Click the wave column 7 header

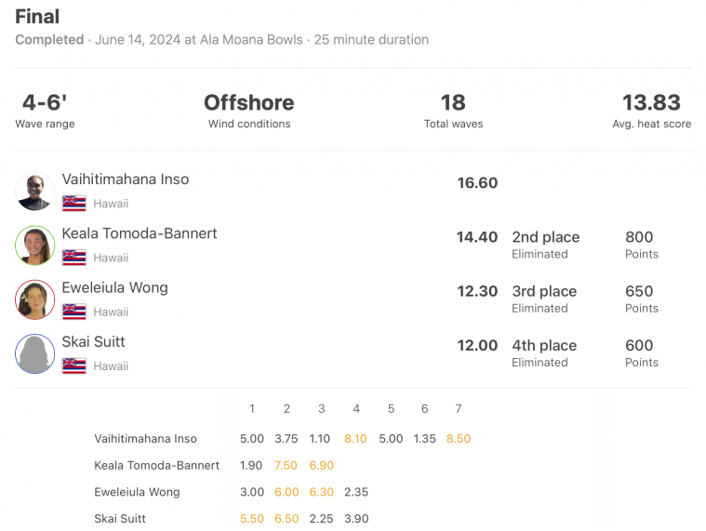click(x=459, y=408)
